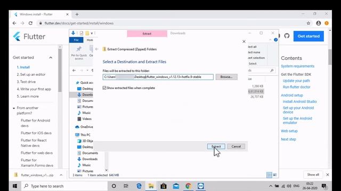Open Downloads folder under This PC

click(x=87, y=159)
